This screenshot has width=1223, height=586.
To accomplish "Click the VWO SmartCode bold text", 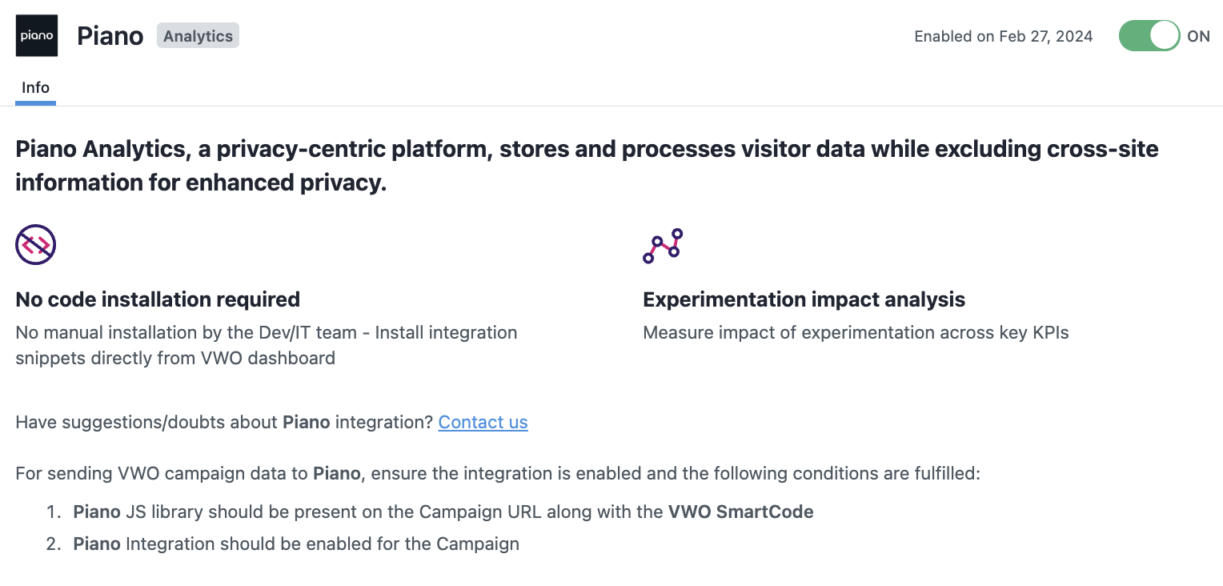I will click(x=740, y=512).
